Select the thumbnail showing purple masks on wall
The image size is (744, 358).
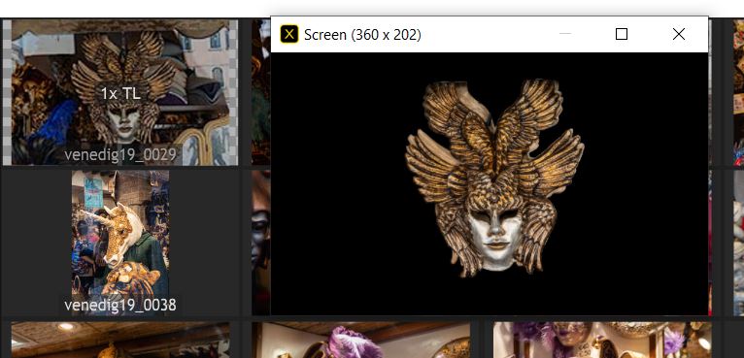602,340
